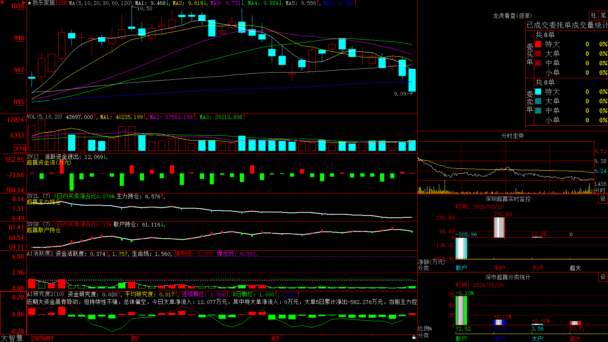Click the 散户 category under the 比例% chart

pyautogui.click(x=461, y=338)
